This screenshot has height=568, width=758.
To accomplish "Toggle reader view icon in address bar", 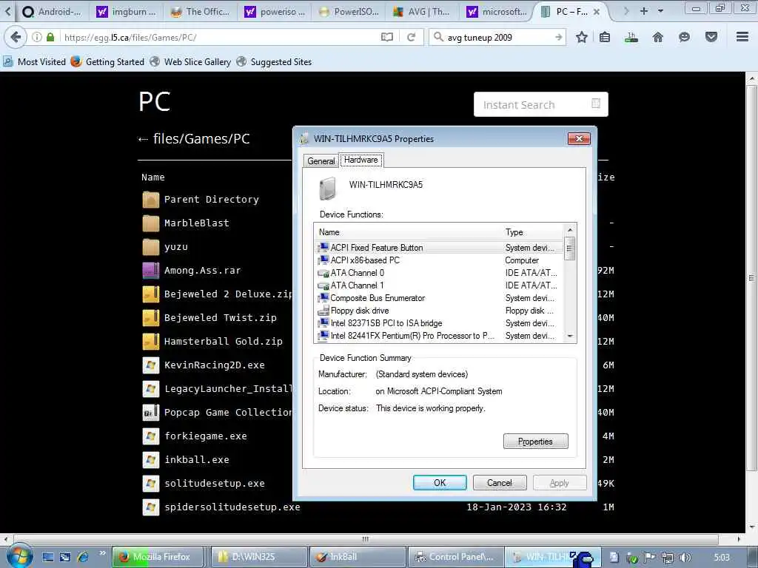I will pos(386,37).
